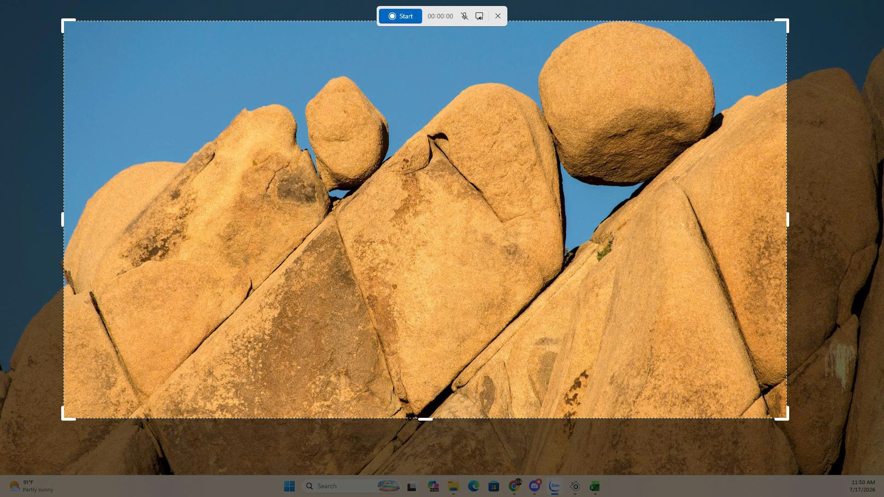Image resolution: width=884 pixels, height=497 pixels.
Task: Open the clock showing 11:50 AM
Action: coord(862,486)
